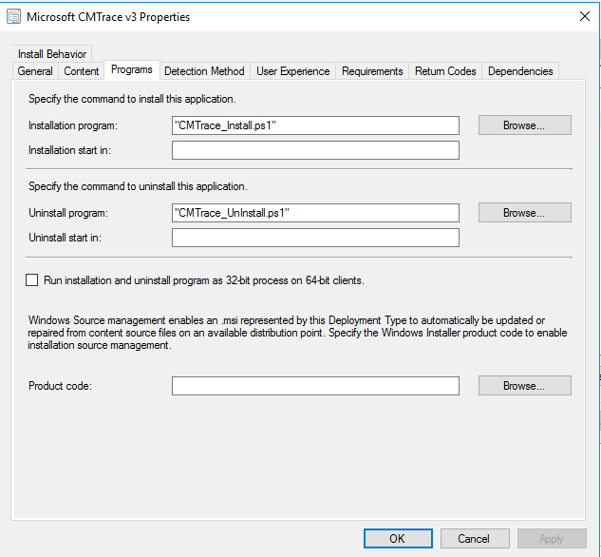This screenshot has height=557, width=601.
Task: Open the General tab
Action: coord(35,71)
